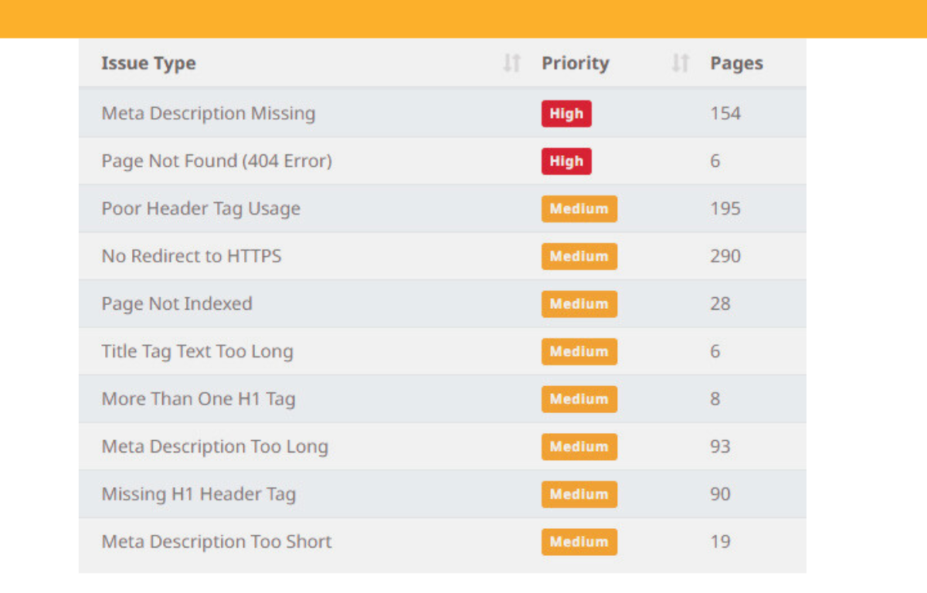Click the 28 pages count
This screenshot has height=593, width=927.
click(720, 303)
